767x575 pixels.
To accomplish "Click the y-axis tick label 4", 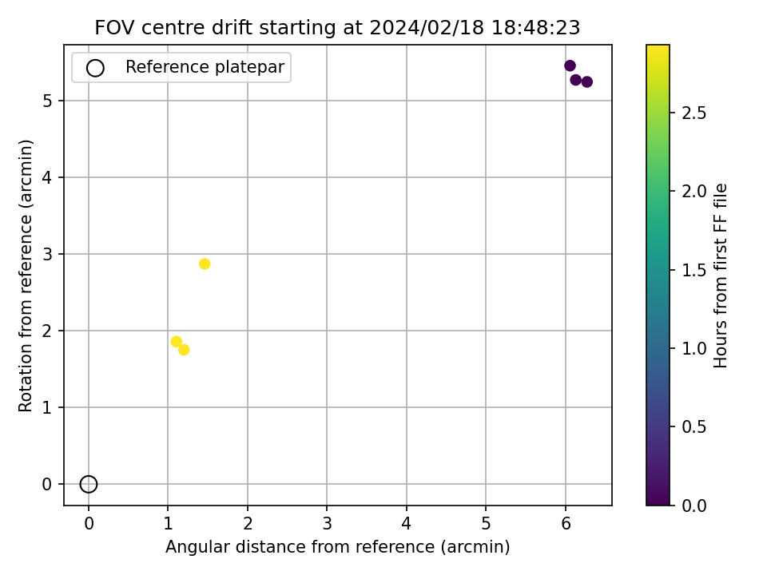I will (47, 177).
